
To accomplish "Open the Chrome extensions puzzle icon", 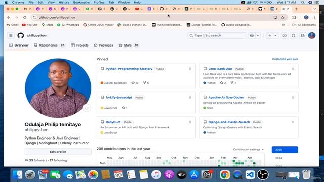I will [x=294, y=17].
